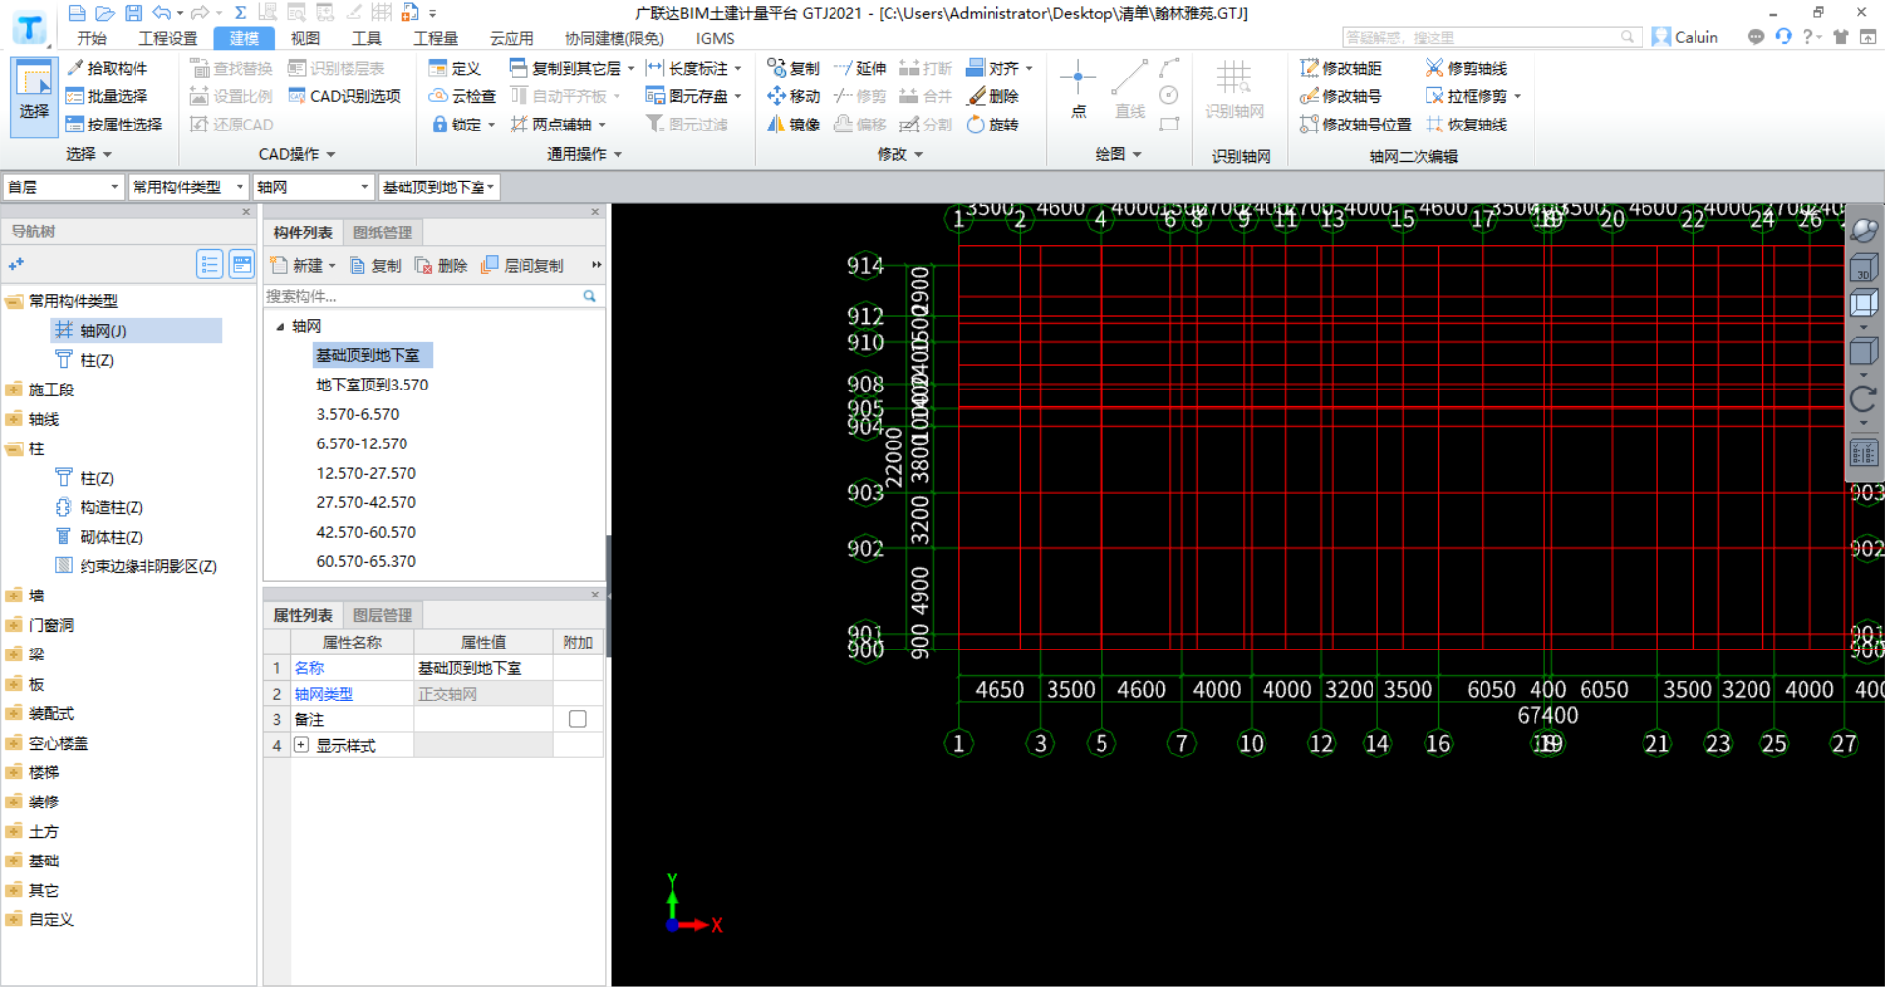Open the 轴网 component type dropdown
The image size is (1885, 987).
[x=314, y=186]
